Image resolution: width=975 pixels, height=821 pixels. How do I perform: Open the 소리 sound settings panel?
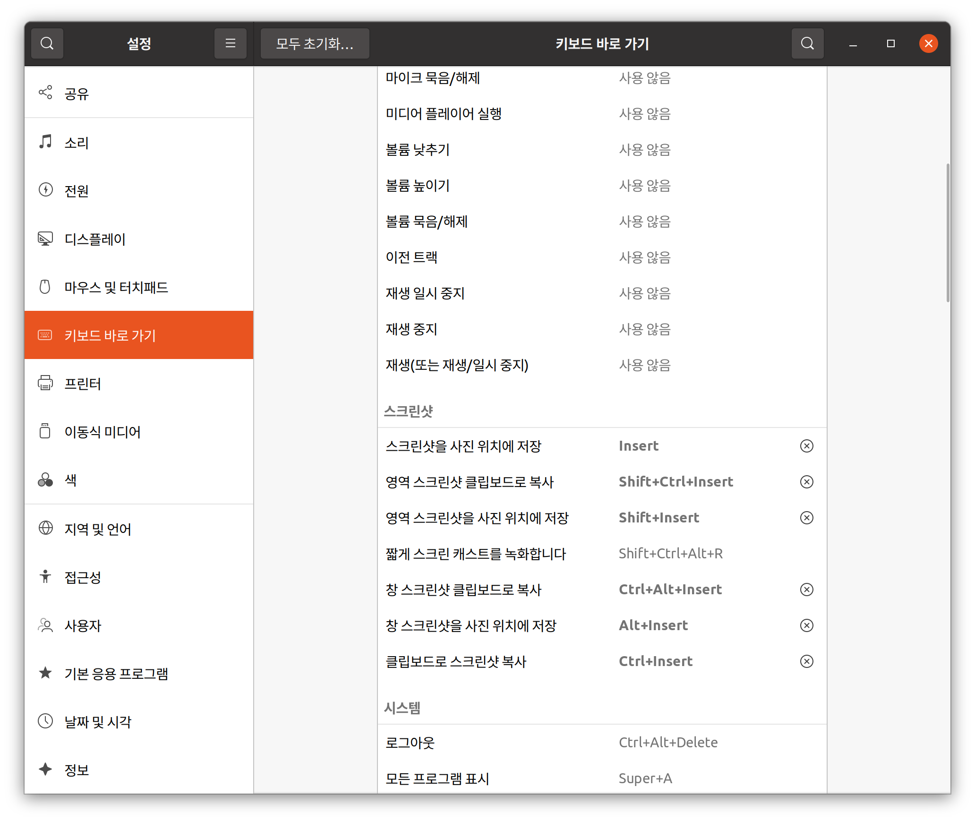[139, 142]
